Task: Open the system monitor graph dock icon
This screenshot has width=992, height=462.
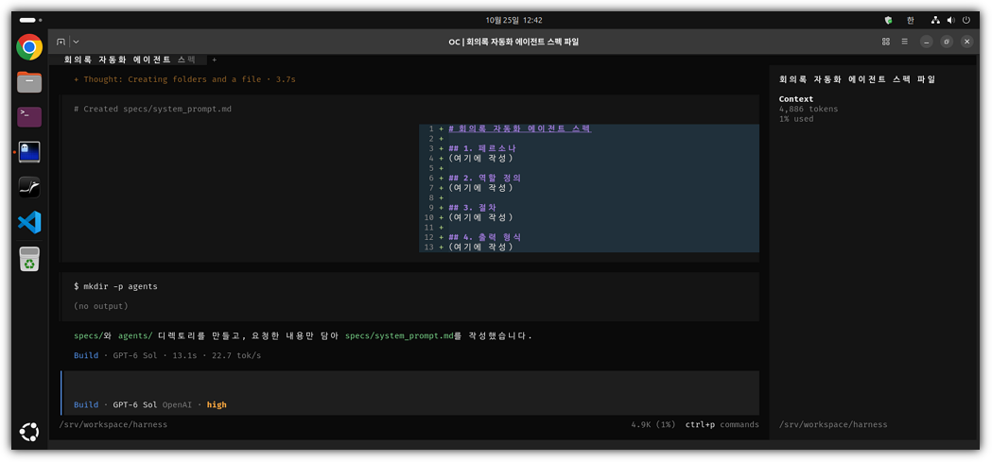Action: click(29, 187)
